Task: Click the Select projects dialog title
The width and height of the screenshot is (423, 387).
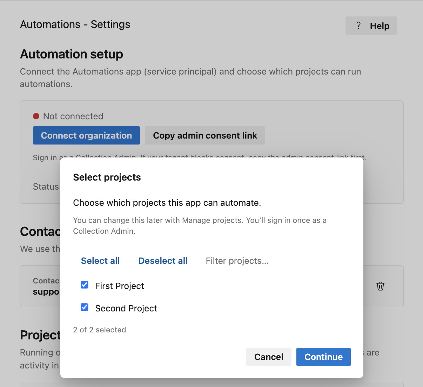Action: (107, 177)
